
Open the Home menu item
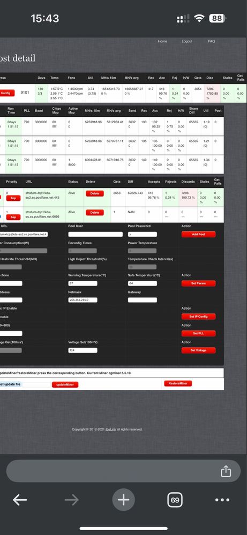coord(162,41)
